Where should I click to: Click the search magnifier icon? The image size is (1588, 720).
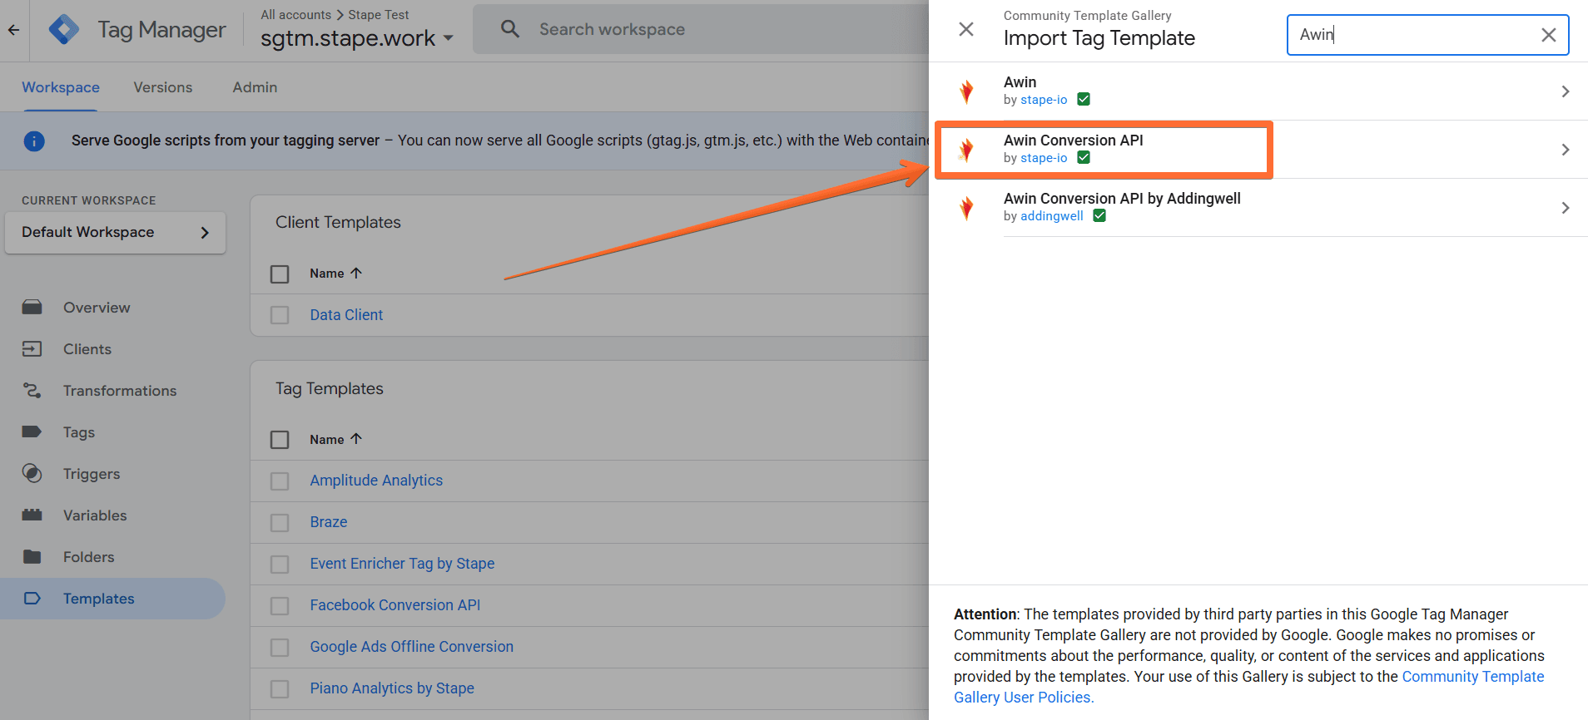509,30
